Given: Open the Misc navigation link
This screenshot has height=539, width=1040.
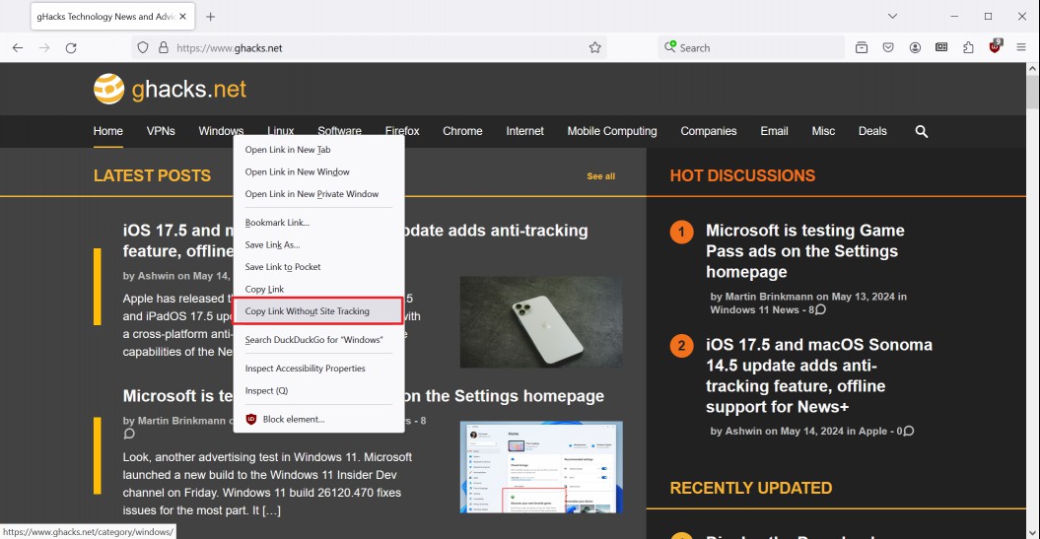Looking at the screenshot, I should click(x=823, y=131).
